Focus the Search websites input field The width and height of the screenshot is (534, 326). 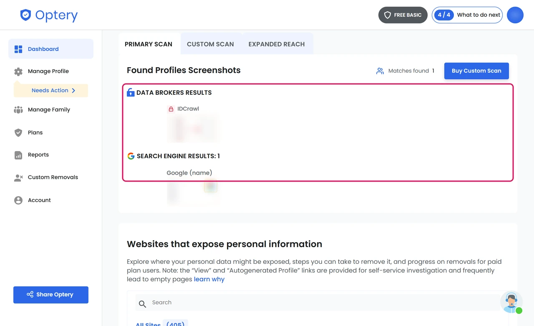[x=318, y=303]
